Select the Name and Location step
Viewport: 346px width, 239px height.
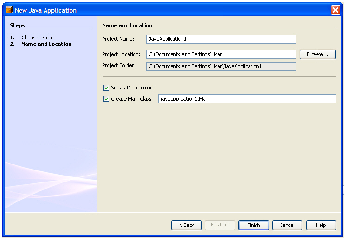pyautogui.click(x=46, y=44)
